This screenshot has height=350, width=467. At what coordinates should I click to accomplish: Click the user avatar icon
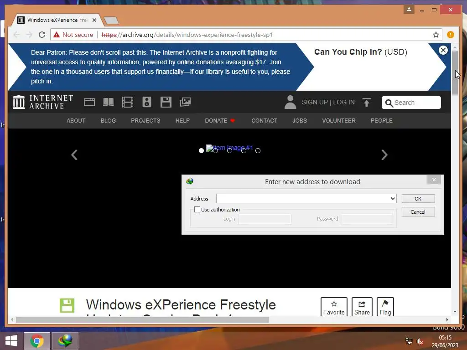[x=290, y=102]
